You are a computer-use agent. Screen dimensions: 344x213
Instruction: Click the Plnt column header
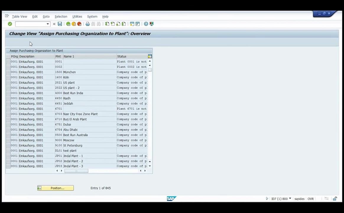coord(59,57)
